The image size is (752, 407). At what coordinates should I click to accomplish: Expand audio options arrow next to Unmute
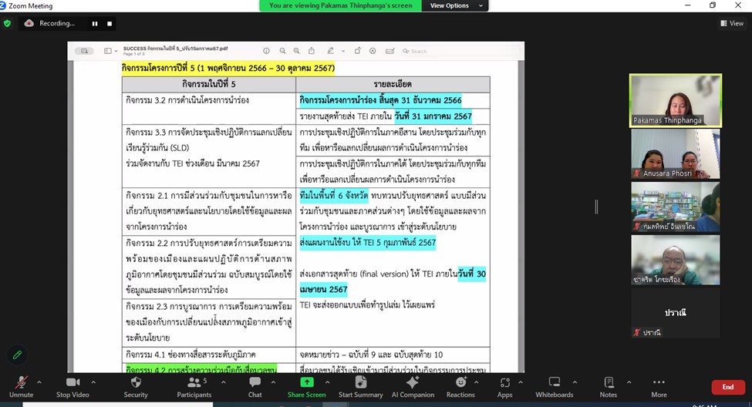[42, 382]
